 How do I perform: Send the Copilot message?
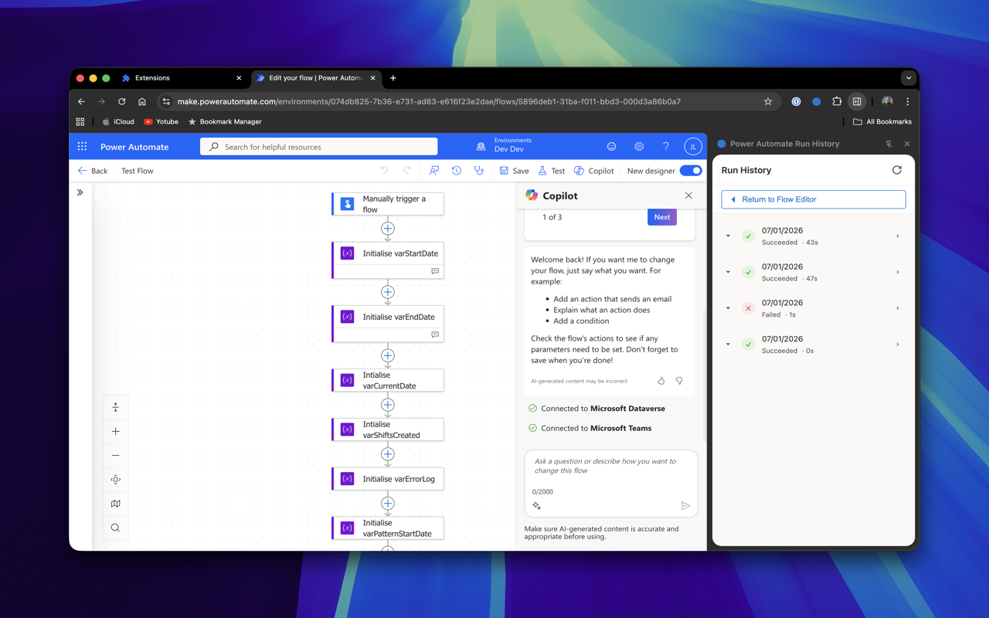685,506
